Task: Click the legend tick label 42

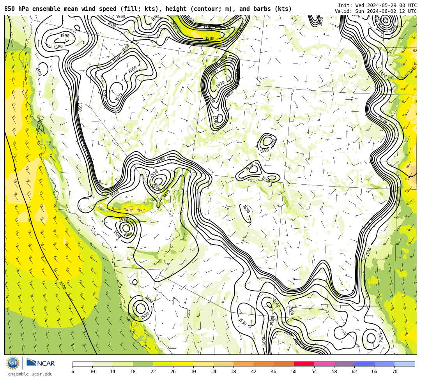Action: 254,372
